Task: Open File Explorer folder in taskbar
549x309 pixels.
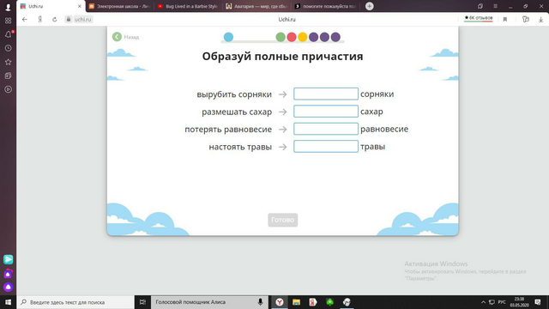Action: click(296, 302)
